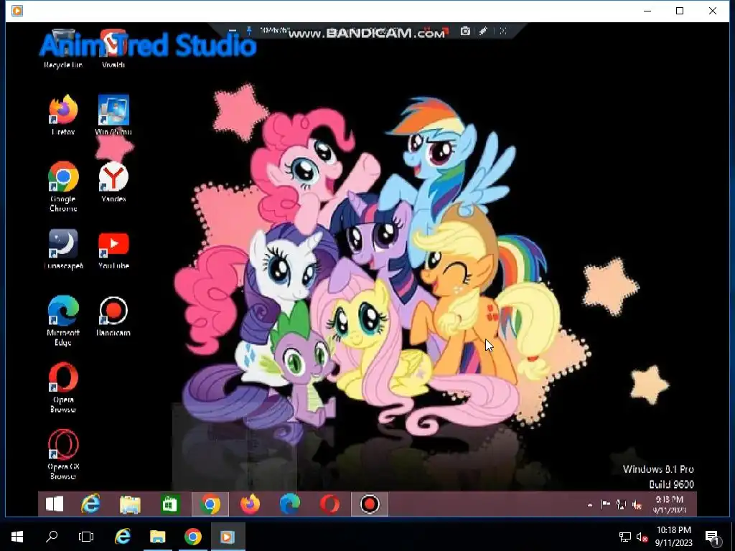Open Edge on the Windows 8.1 taskbar

290,504
